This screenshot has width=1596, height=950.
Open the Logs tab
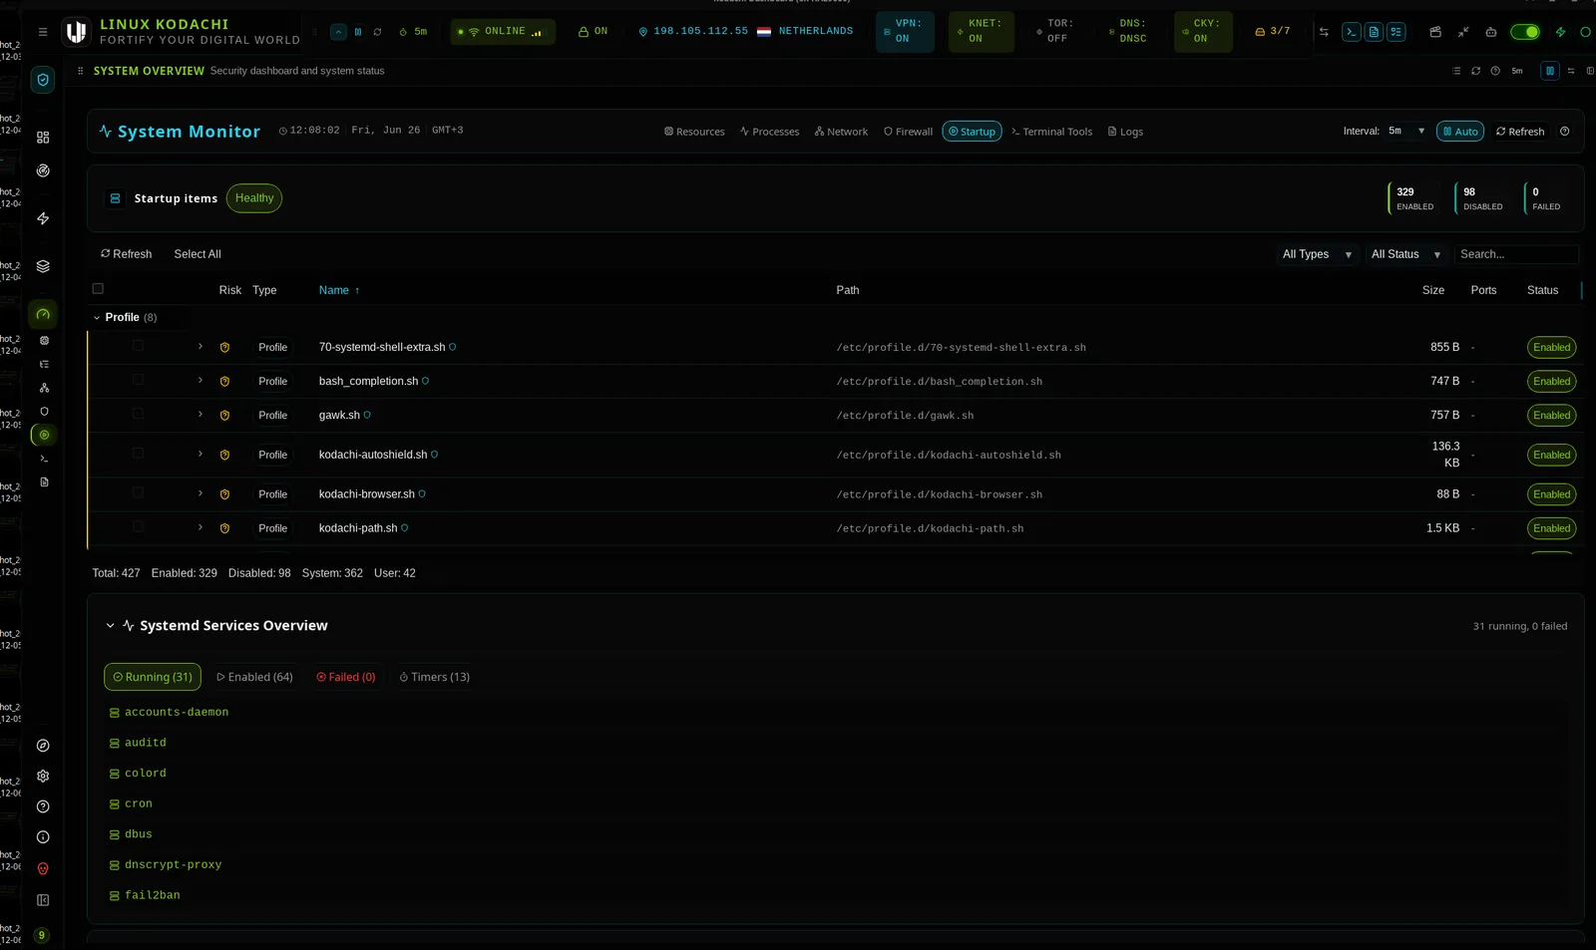[x=1125, y=132]
